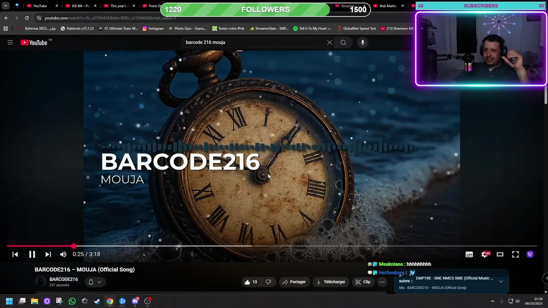The height and width of the screenshot is (308, 548).
Task: Open the Photo Quiz bookmark
Action: (x=187, y=29)
